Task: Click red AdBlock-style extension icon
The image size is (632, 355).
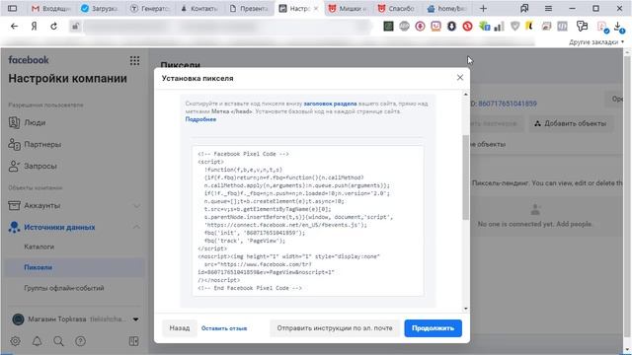Action: 467,27
